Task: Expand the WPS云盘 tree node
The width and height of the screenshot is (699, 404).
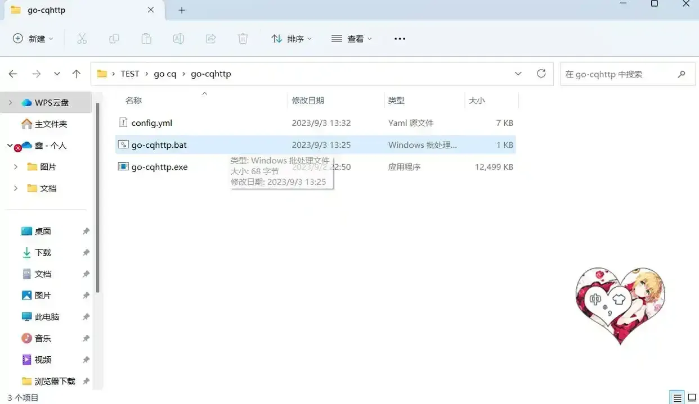Action: click(11, 102)
